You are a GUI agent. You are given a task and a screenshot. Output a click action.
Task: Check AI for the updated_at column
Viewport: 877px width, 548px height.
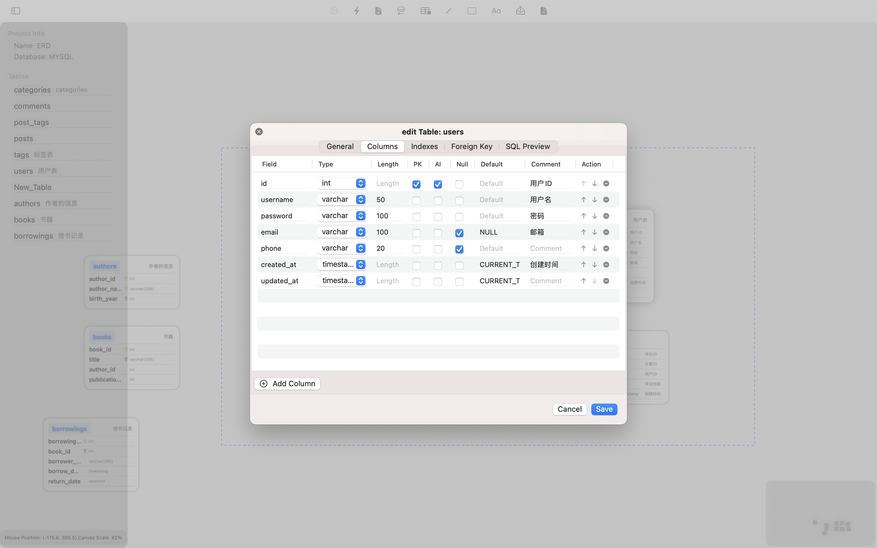438,282
